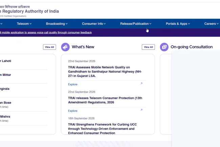The image size is (220, 147).
Task: Open the Telecom menu
Action: [x=24, y=24]
